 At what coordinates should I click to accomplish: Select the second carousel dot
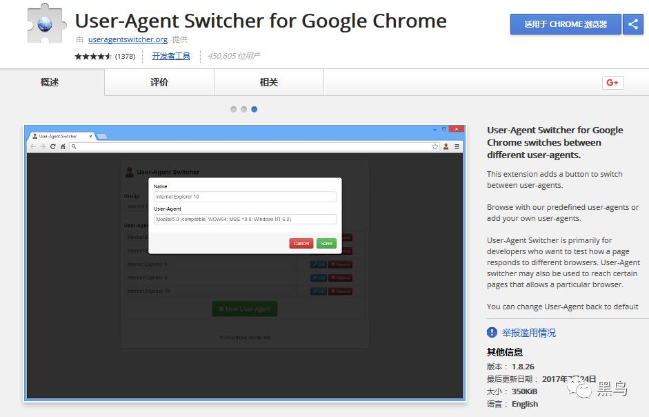[x=243, y=110]
